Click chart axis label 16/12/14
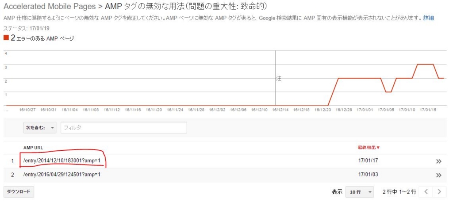Image resolution: width=453 pixels, height=206 pixels. (280, 110)
